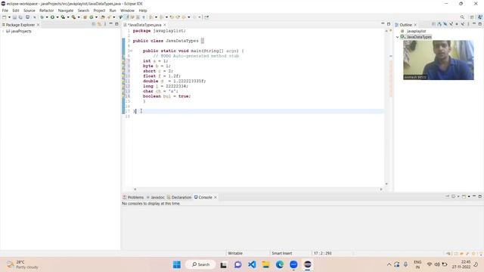The image size is (484, 272).
Task: Click the Pin Editor toolbar icon
Action: [206, 17]
